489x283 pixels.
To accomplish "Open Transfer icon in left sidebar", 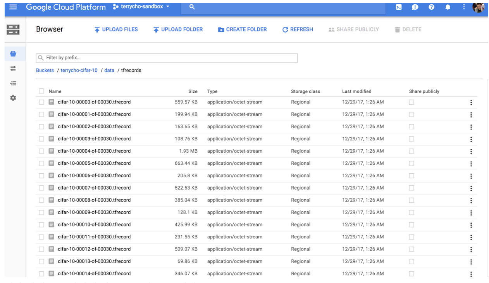I will pyautogui.click(x=13, y=68).
